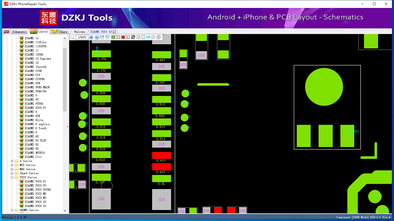Click the rotate-right page icon
394x221 pixels.
coord(102,37)
